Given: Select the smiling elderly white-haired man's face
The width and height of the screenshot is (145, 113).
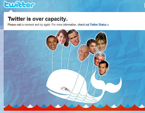Looking at the screenshot, I should coord(83,53).
